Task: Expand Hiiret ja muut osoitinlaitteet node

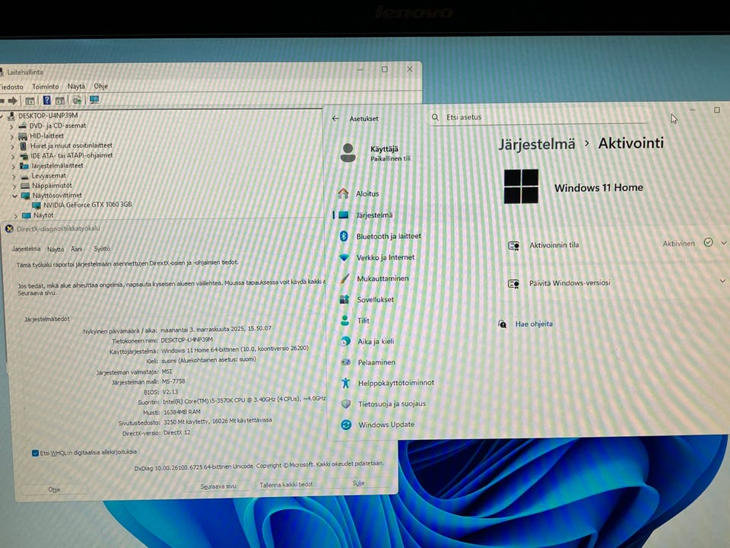Action: tap(13, 146)
